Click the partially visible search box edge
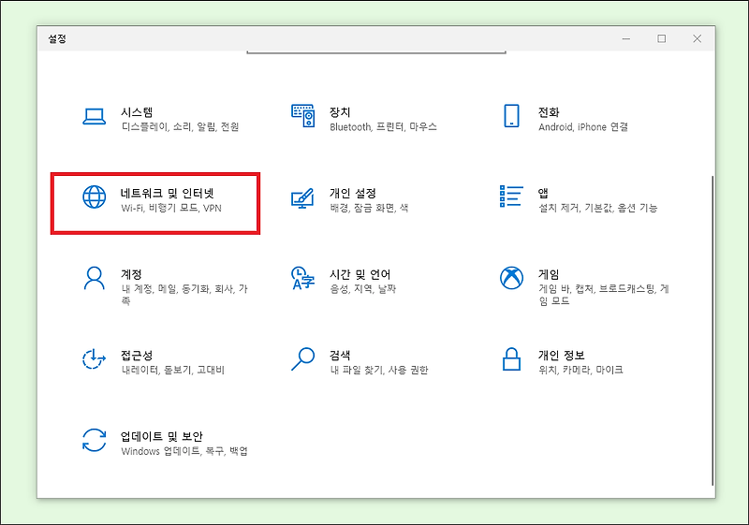This screenshot has width=749, height=525. click(376, 52)
